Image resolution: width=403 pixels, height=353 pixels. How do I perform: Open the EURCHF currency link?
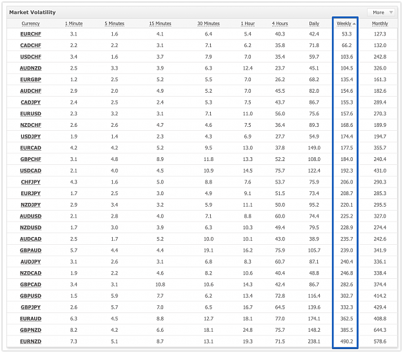(30, 34)
